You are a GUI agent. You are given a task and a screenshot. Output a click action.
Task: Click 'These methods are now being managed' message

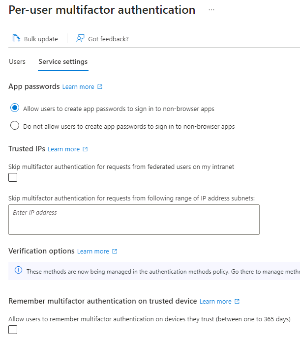pos(163,272)
